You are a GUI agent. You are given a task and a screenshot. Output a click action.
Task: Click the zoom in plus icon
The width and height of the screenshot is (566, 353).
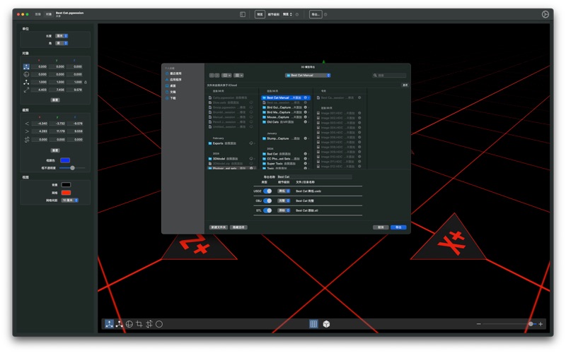(x=541, y=324)
